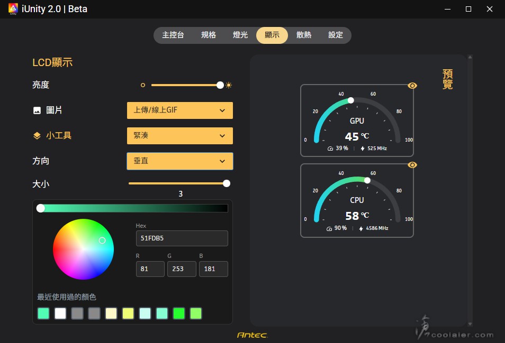Pick a color on the color wheel
Image resolution: width=505 pixels, height=343 pixels.
83,249
